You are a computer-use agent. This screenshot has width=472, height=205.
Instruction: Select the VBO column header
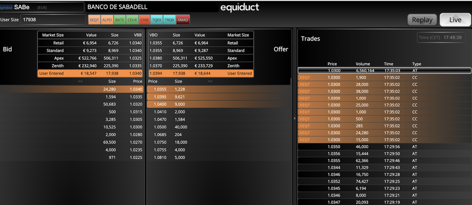click(x=153, y=35)
